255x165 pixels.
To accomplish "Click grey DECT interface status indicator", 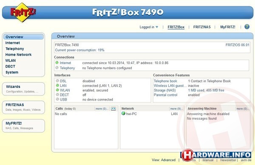I will tap(57, 95).
